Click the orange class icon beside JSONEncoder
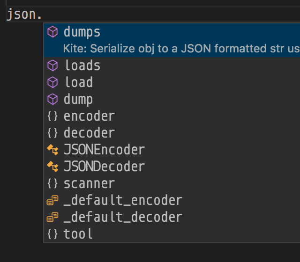The image size is (300, 262). 53,150
